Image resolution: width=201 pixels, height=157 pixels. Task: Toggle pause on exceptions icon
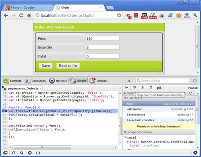coord(30,153)
